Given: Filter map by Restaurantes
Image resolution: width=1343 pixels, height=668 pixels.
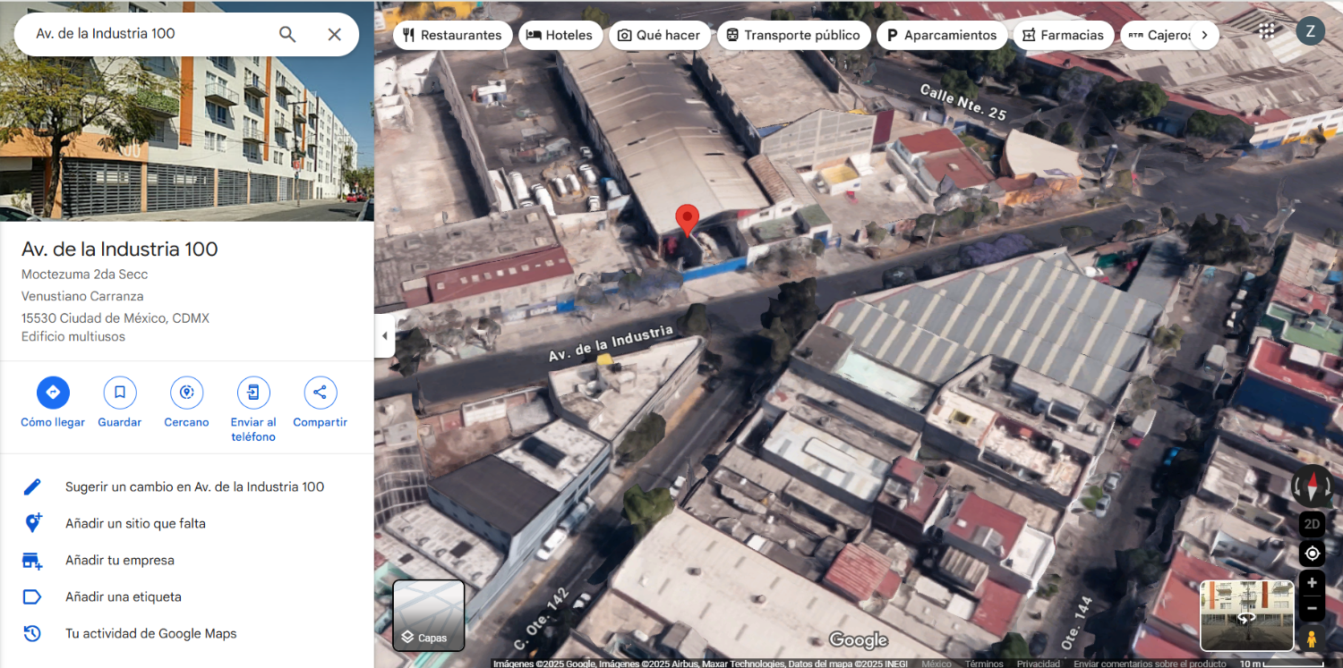Looking at the screenshot, I should 452,35.
